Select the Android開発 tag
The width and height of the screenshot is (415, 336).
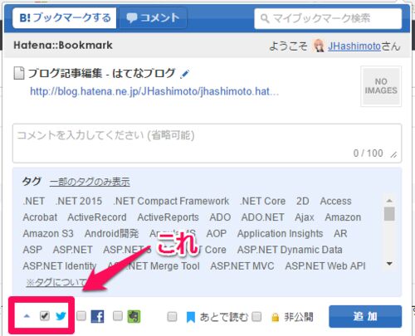[x=111, y=233]
